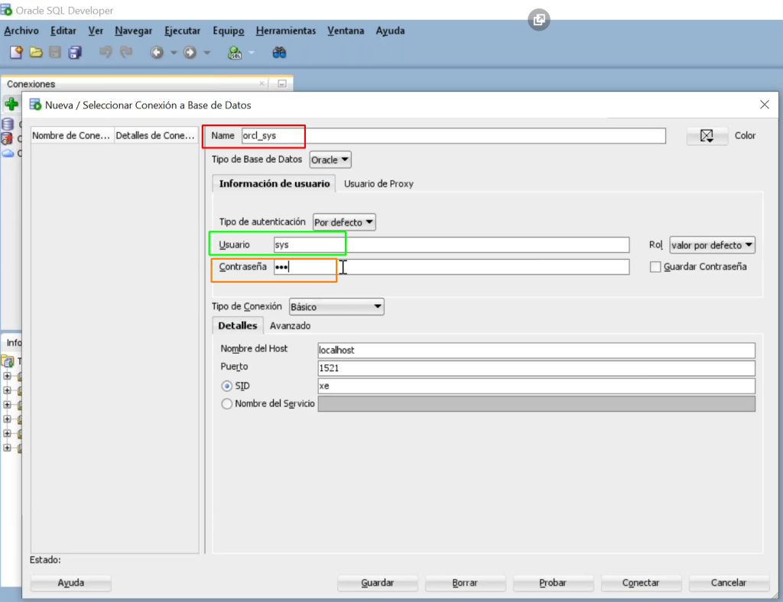Image resolution: width=783 pixels, height=602 pixels.
Task: Close the connection dialog with the X
Action: point(765,105)
